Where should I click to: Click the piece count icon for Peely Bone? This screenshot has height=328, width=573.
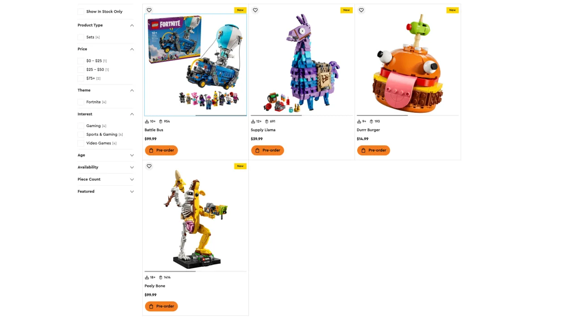pos(161,277)
